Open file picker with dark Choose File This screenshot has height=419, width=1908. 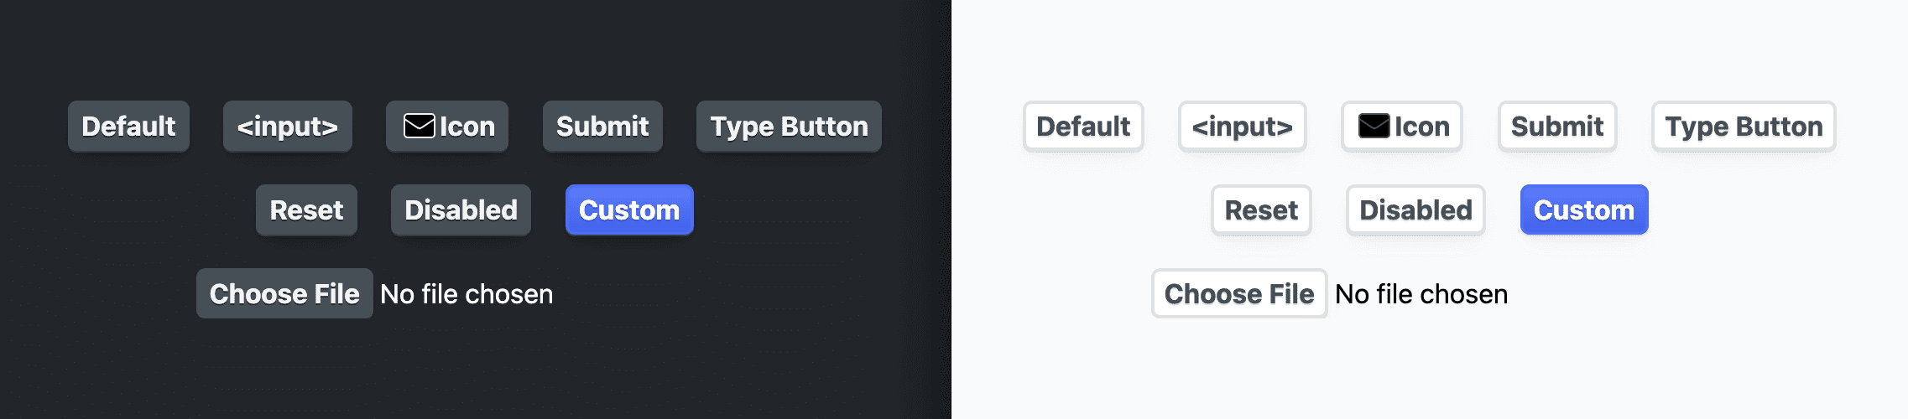point(284,294)
